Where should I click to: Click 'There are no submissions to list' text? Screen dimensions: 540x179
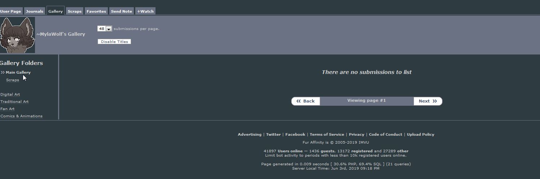(x=366, y=72)
